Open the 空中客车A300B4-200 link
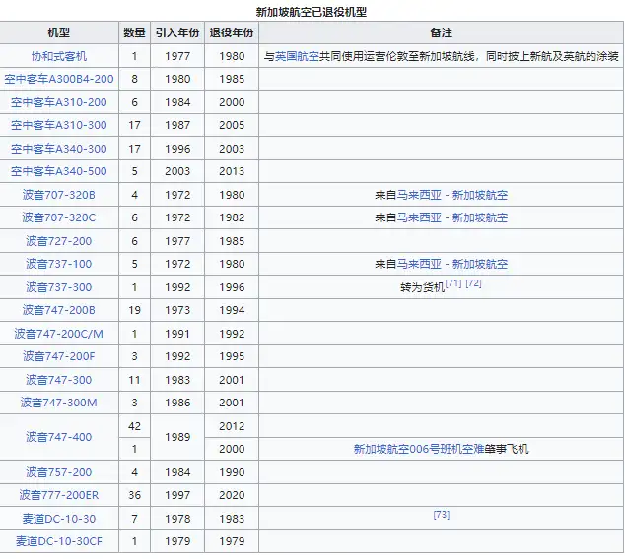Viewport: 625px width, 559px height. (x=58, y=79)
